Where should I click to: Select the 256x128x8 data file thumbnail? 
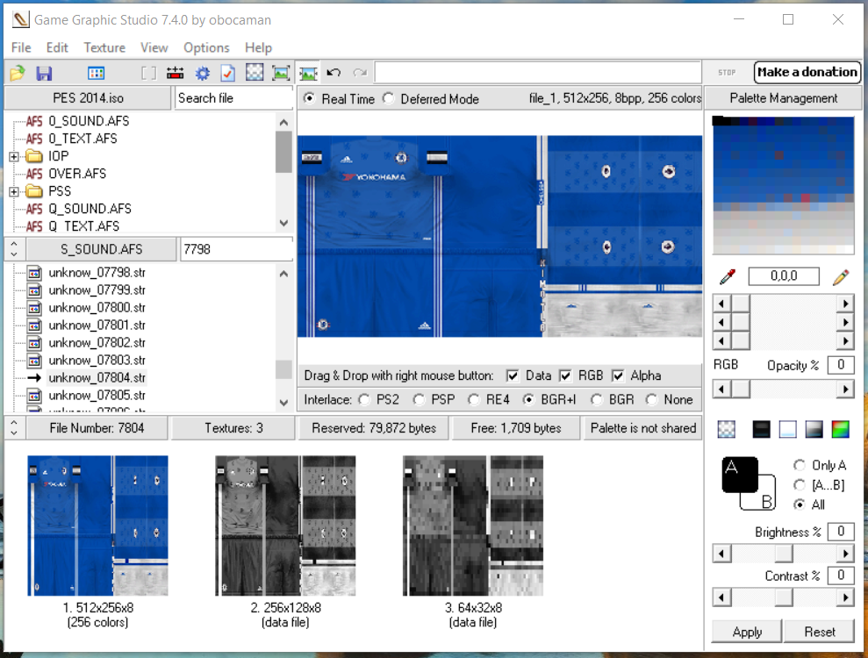click(285, 526)
